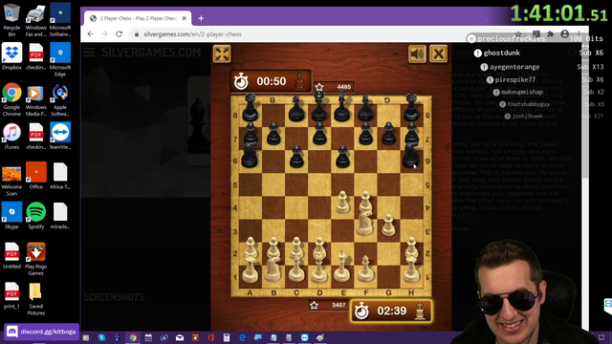Click the SILVERGAMES.COM logo
The height and width of the screenshot is (344, 612).
coord(151,53)
